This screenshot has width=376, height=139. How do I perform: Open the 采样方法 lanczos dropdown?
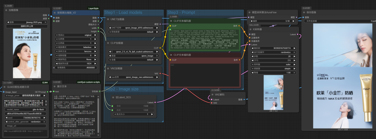coord(76,51)
